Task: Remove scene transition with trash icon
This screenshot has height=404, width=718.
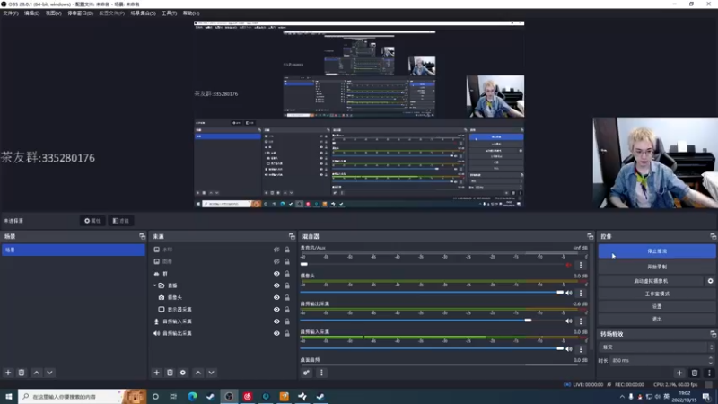Action: coord(695,373)
